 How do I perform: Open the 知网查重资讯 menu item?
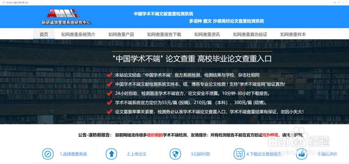(207, 35)
